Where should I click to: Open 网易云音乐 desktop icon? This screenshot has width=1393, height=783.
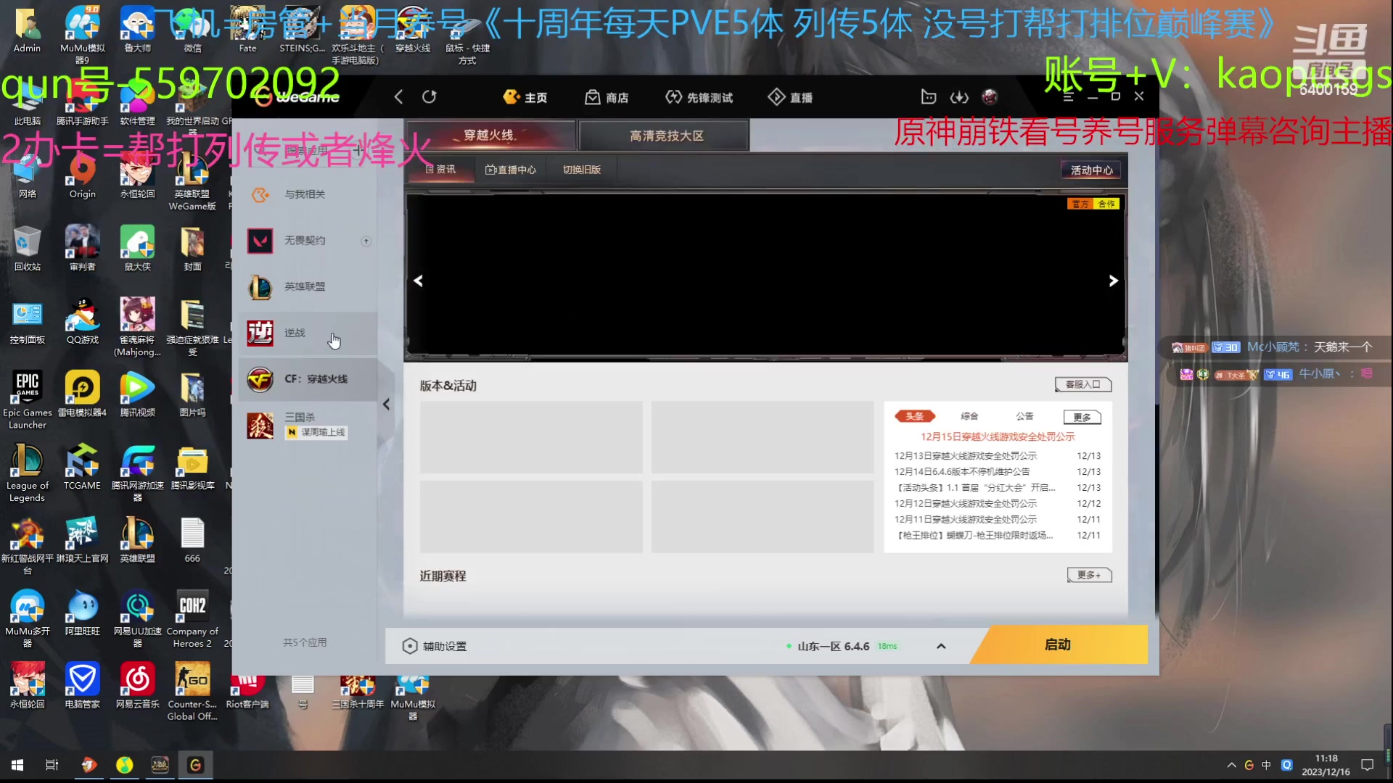pyautogui.click(x=137, y=685)
